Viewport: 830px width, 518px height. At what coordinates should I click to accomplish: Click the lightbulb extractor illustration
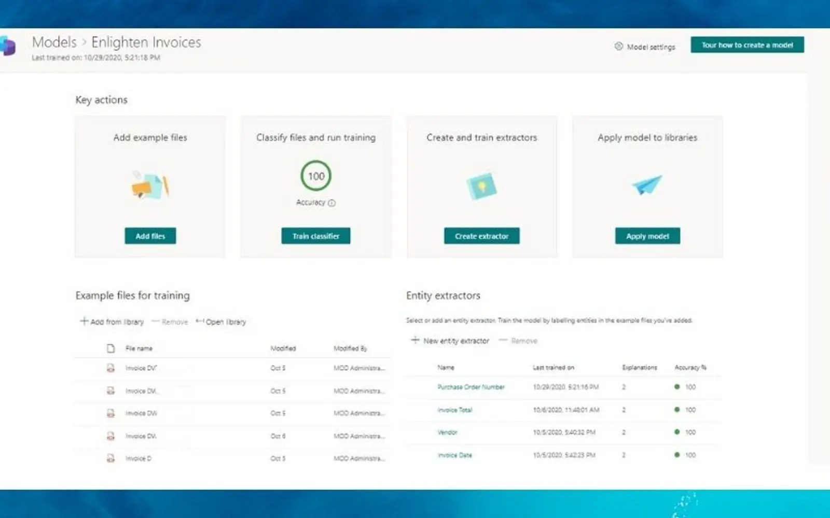click(x=481, y=186)
